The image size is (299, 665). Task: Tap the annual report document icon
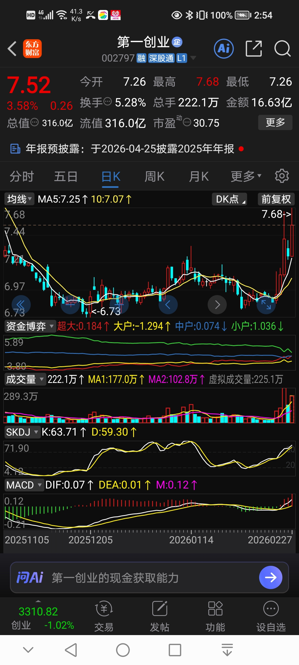point(15,149)
